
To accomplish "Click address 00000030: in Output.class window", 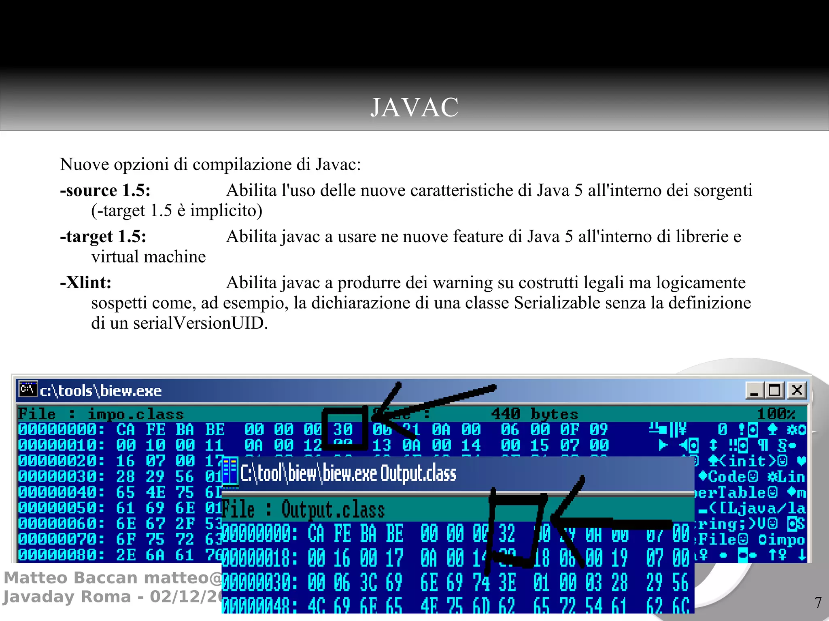I will 260,583.
